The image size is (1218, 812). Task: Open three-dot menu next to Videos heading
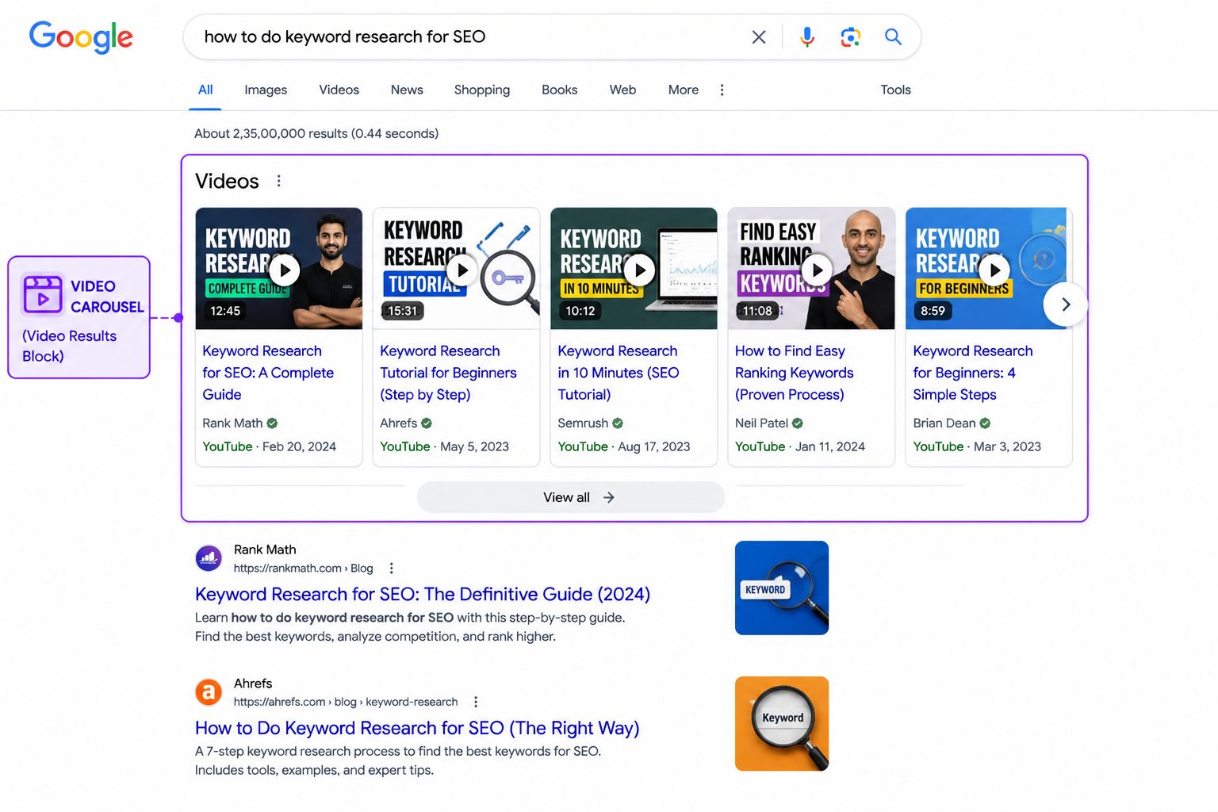point(278,181)
